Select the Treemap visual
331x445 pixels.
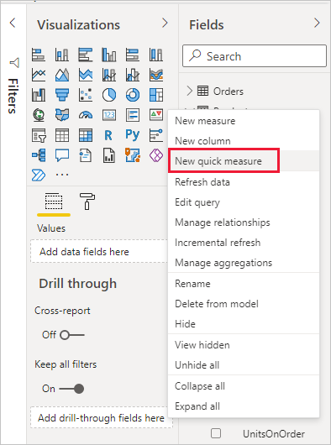(156, 95)
